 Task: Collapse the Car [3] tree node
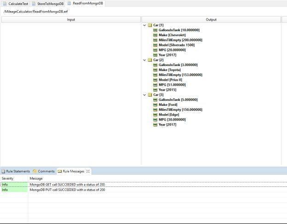(144, 95)
